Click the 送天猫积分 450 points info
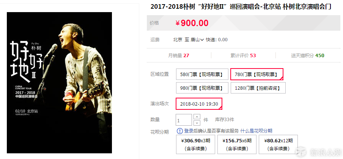The image size is (343, 159). click(x=308, y=56)
